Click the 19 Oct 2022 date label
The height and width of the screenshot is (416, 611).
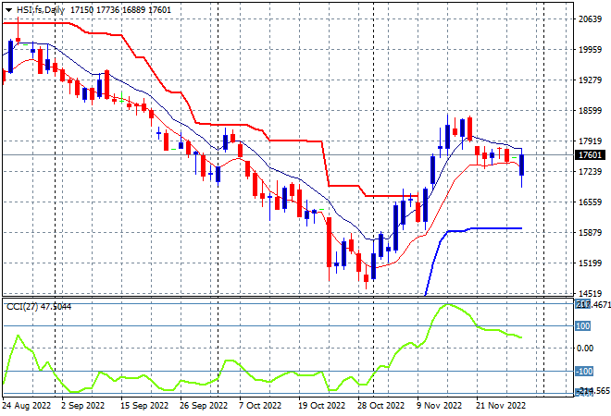click(321, 406)
